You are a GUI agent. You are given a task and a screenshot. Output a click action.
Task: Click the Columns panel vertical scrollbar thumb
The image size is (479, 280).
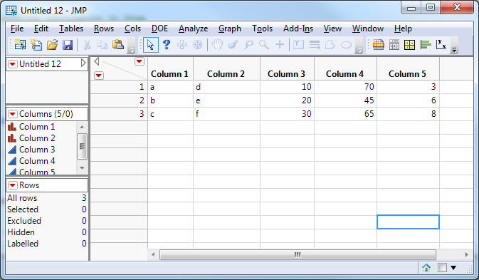click(82, 147)
